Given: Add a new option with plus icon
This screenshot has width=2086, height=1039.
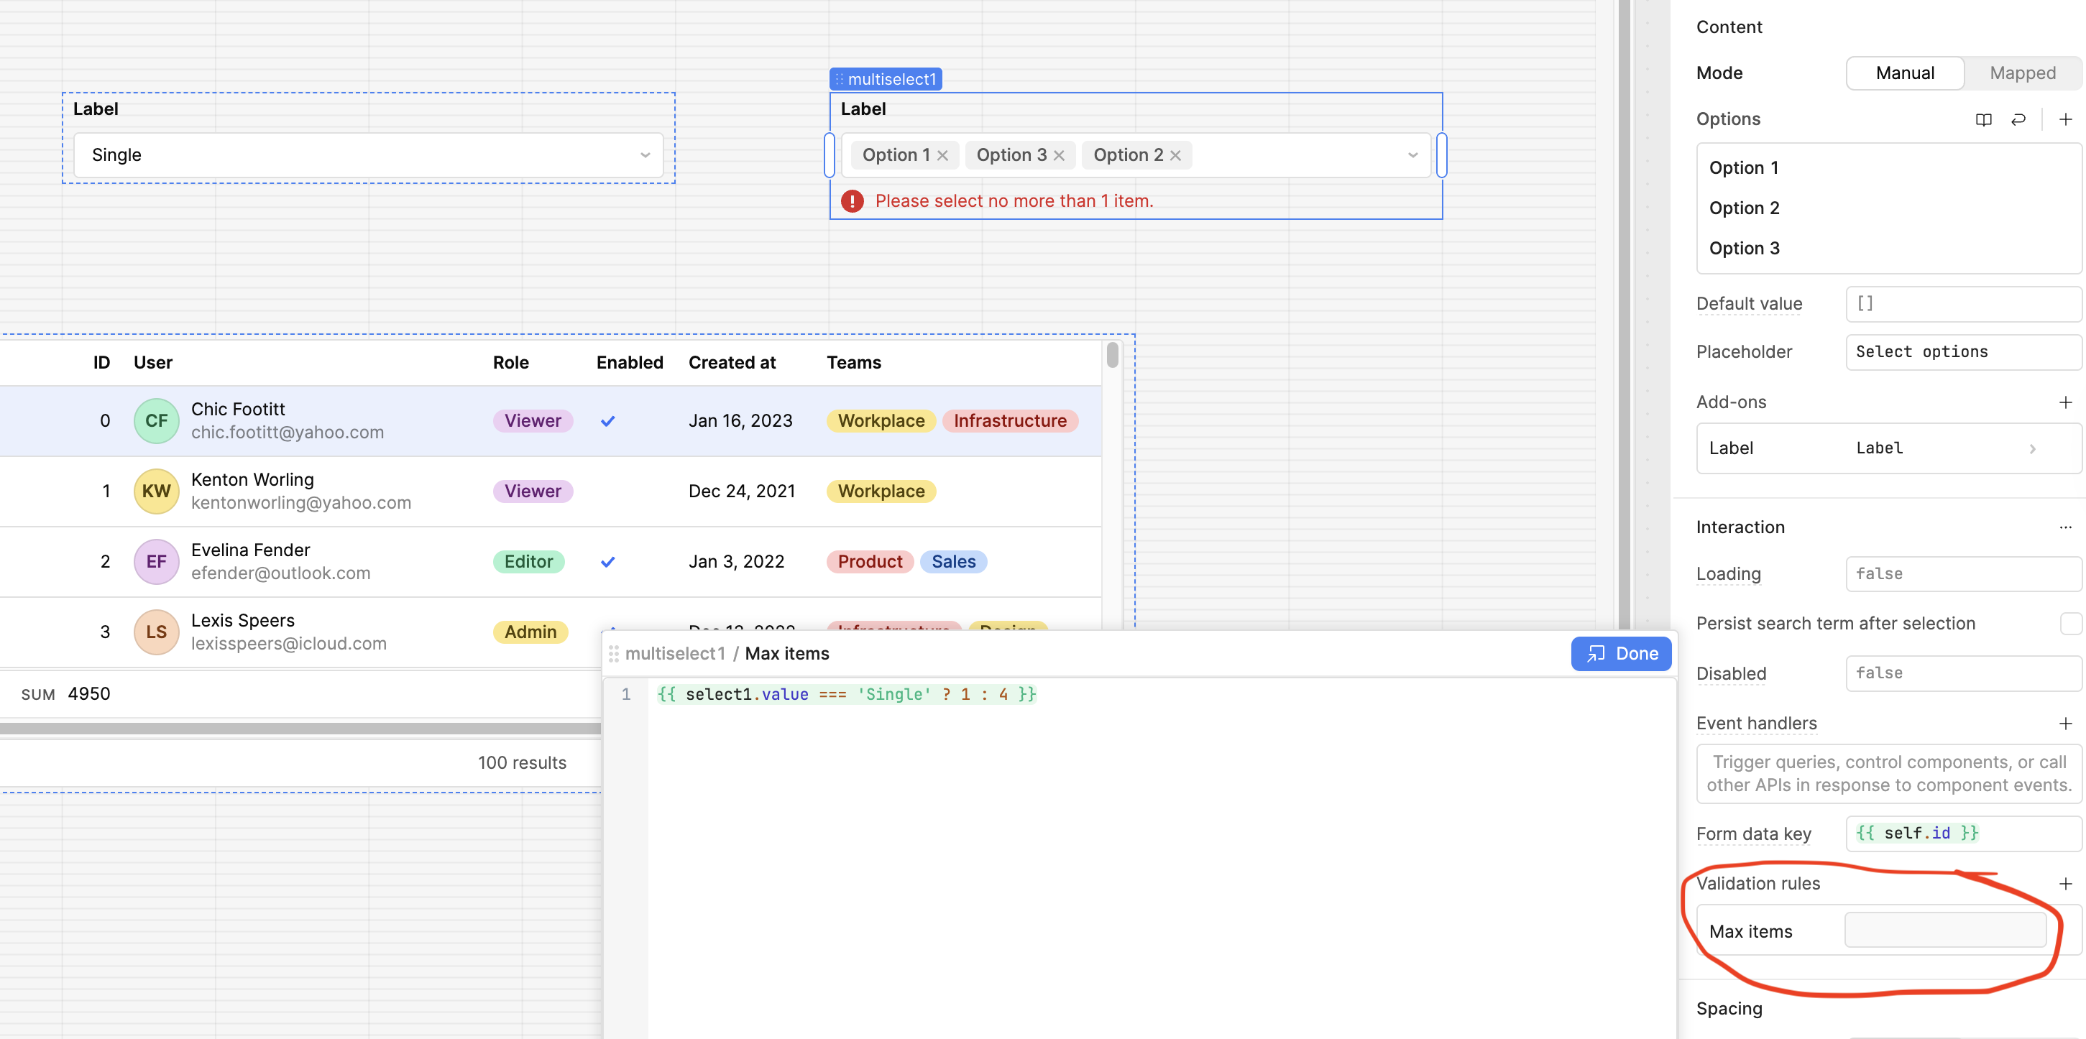Looking at the screenshot, I should click(x=2066, y=120).
